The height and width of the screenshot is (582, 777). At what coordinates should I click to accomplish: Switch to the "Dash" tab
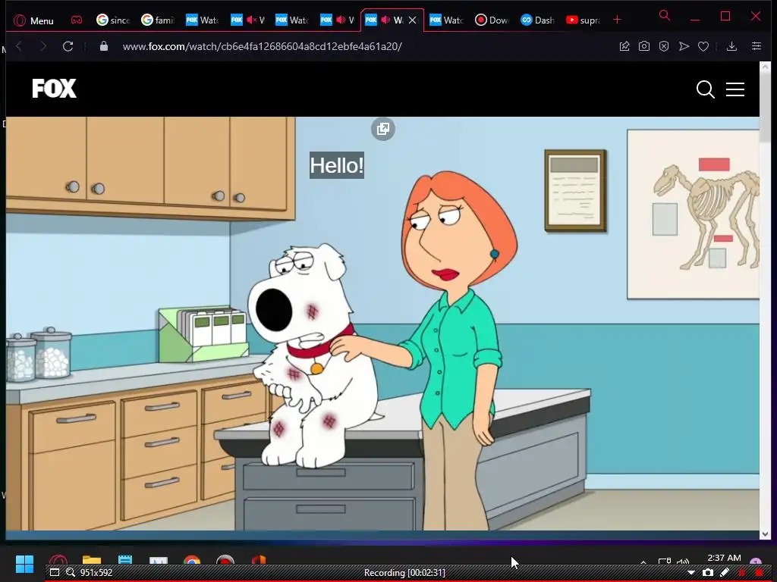[536, 20]
